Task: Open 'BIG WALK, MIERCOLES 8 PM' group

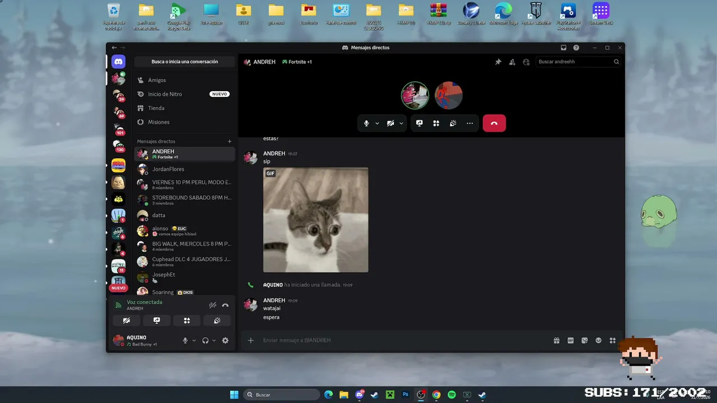Action: tap(184, 246)
